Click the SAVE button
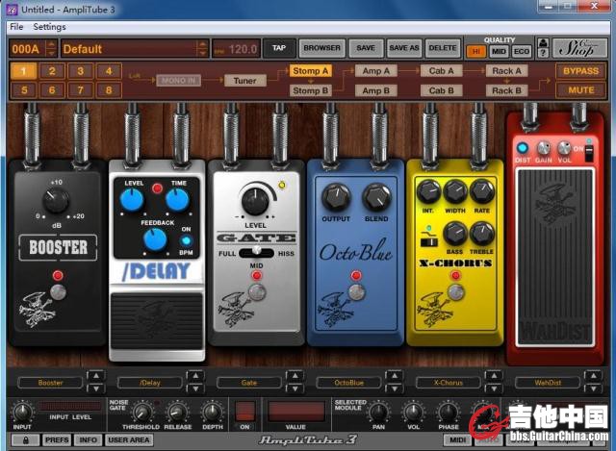The image size is (616, 451). [x=366, y=48]
